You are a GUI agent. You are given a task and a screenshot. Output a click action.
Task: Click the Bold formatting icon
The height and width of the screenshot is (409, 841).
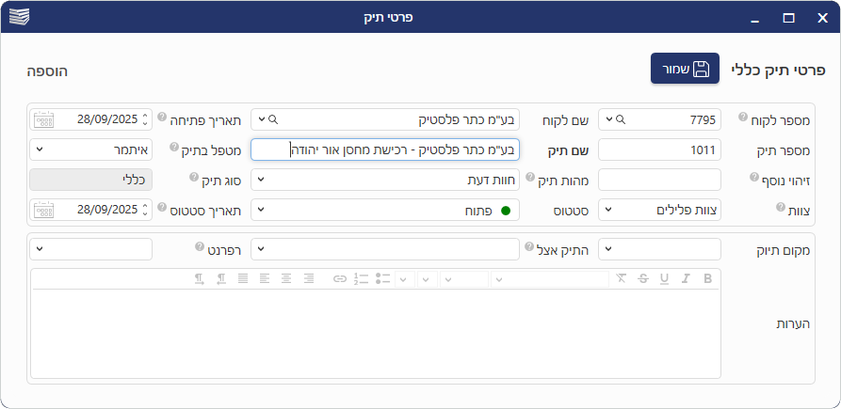coord(707,278)
